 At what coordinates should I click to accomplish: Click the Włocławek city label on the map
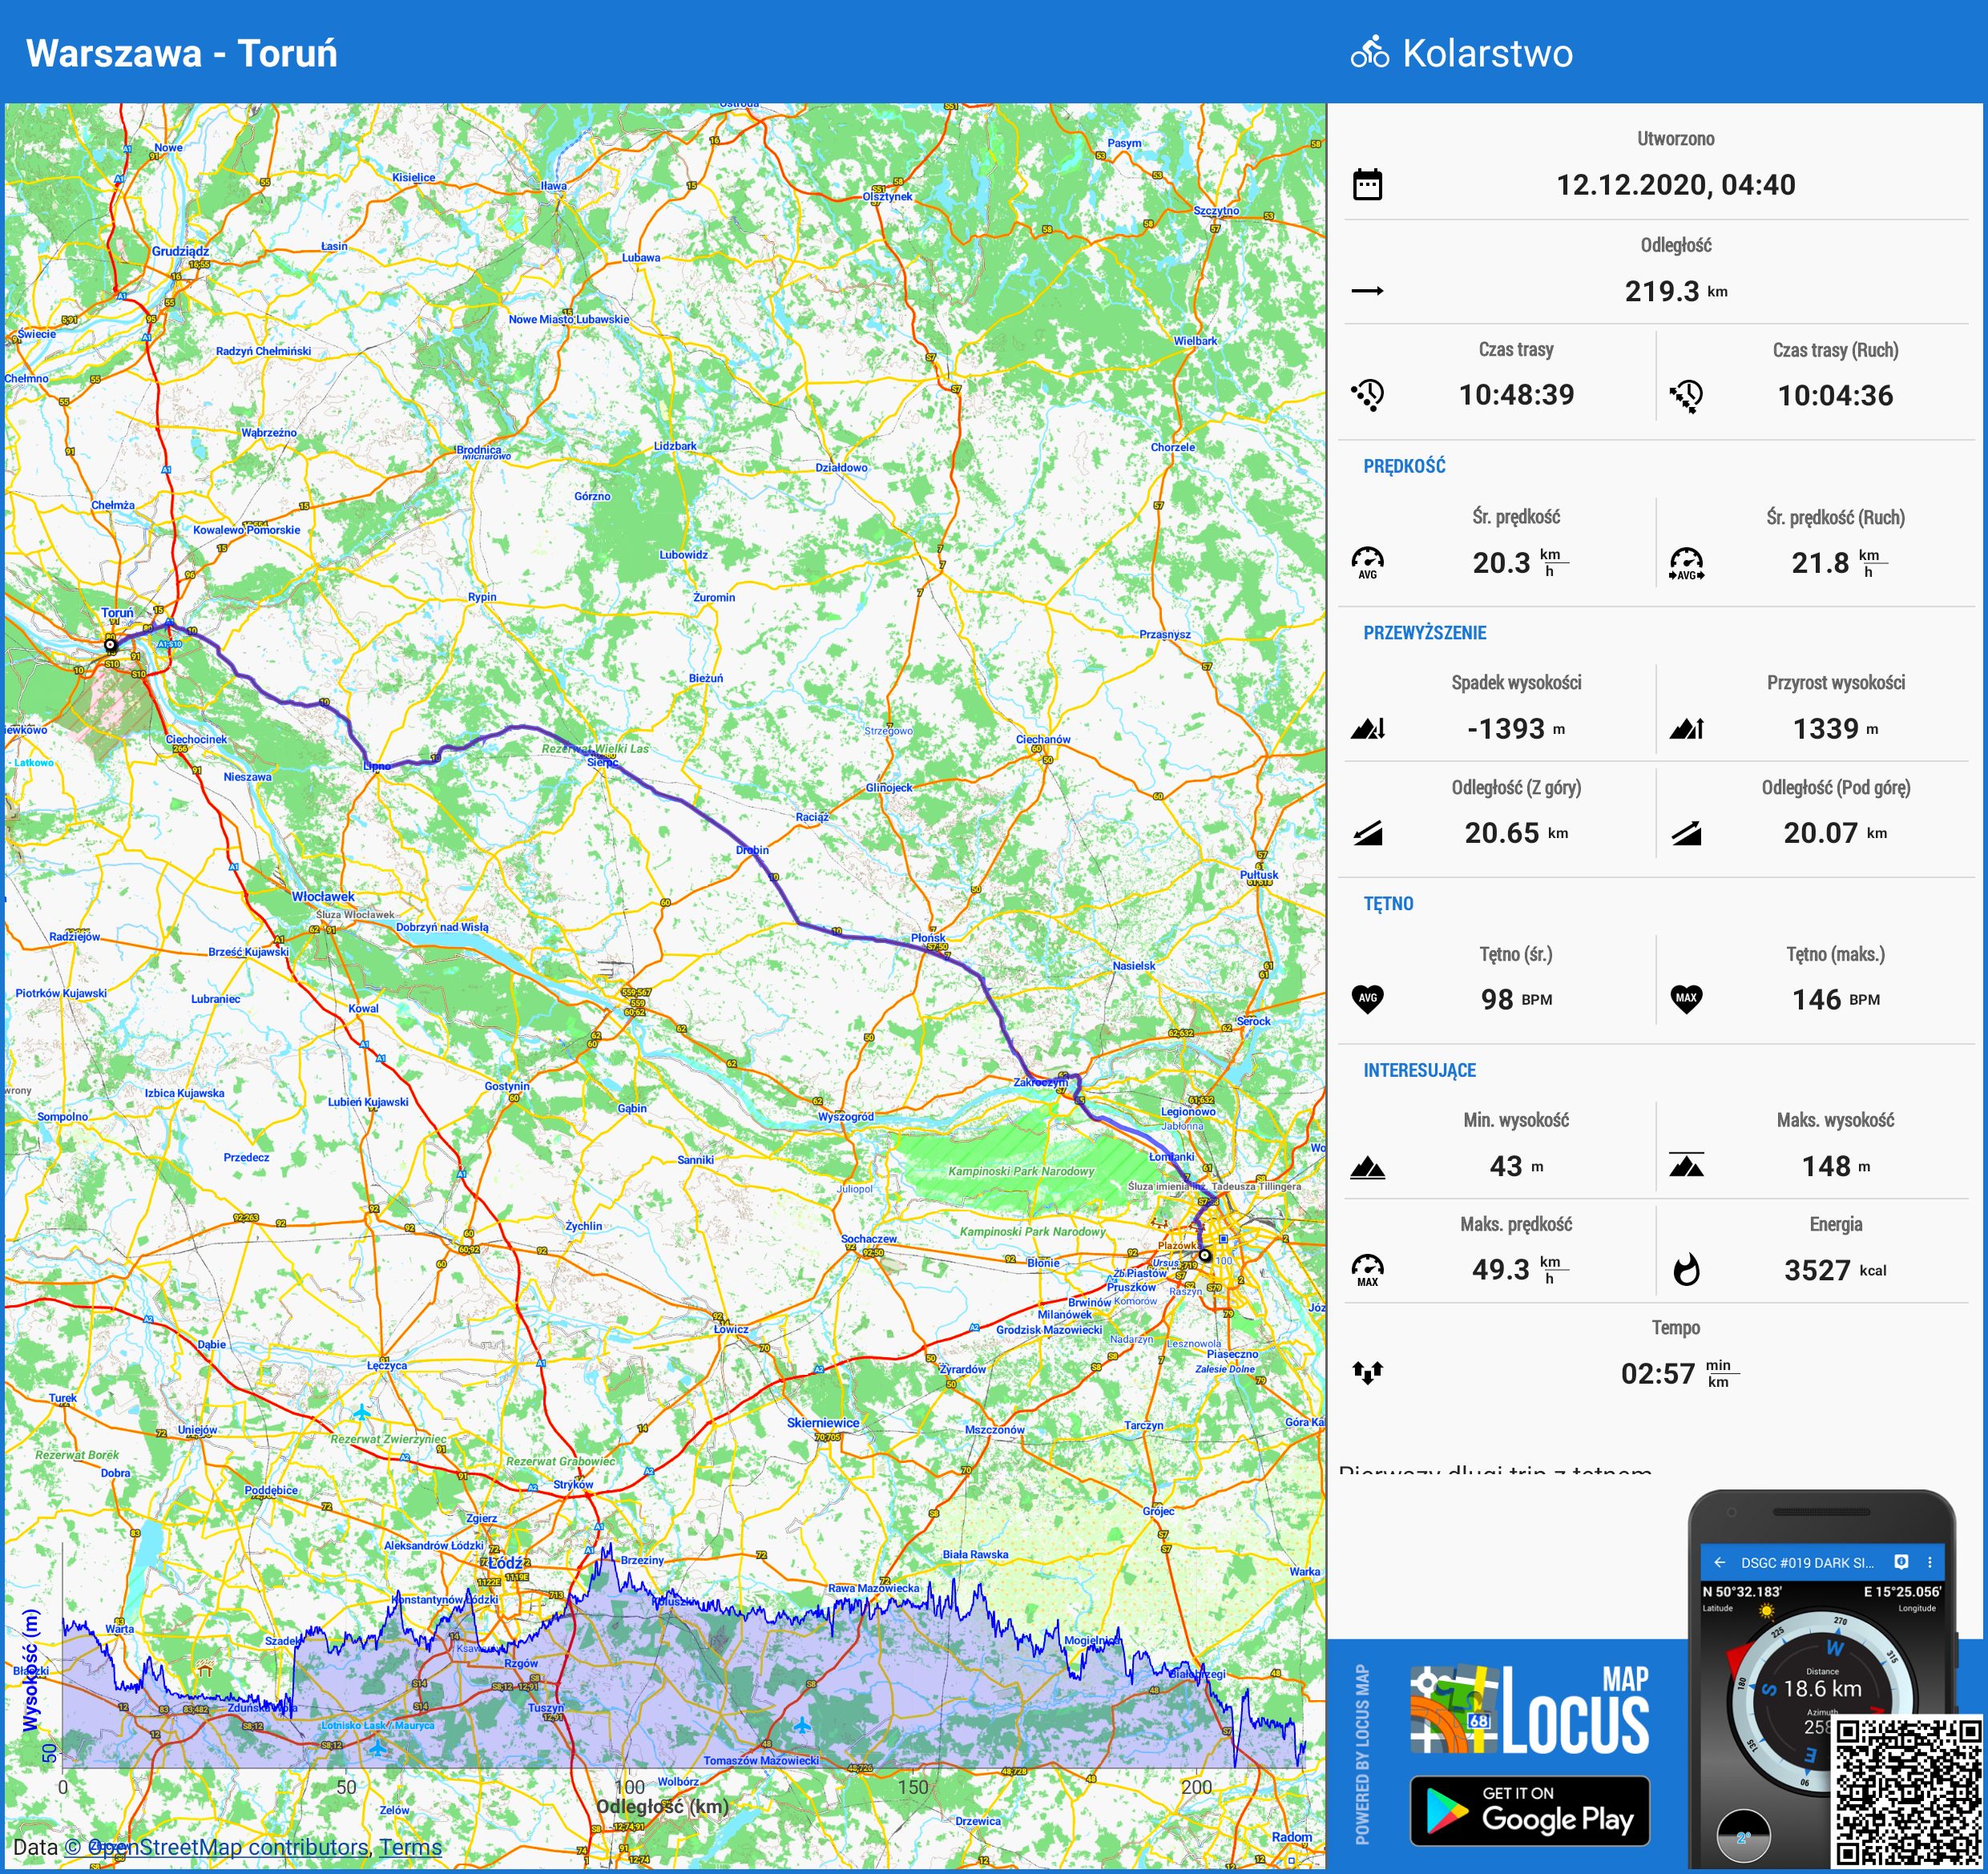323,897
